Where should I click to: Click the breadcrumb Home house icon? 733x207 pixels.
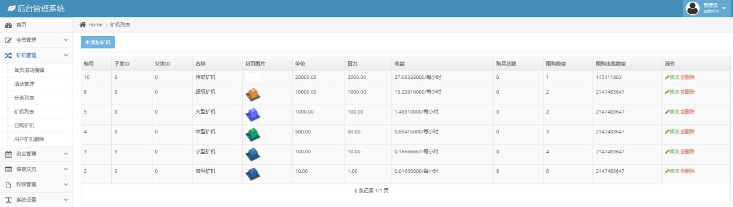click(x=83, y=25)
